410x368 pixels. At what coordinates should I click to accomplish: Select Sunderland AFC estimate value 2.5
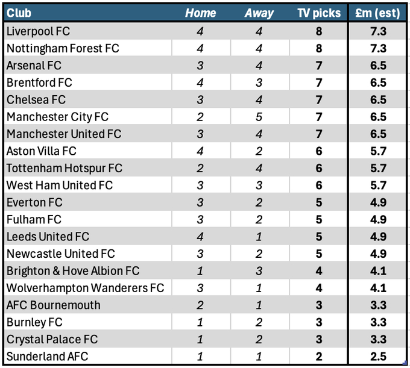377,356
